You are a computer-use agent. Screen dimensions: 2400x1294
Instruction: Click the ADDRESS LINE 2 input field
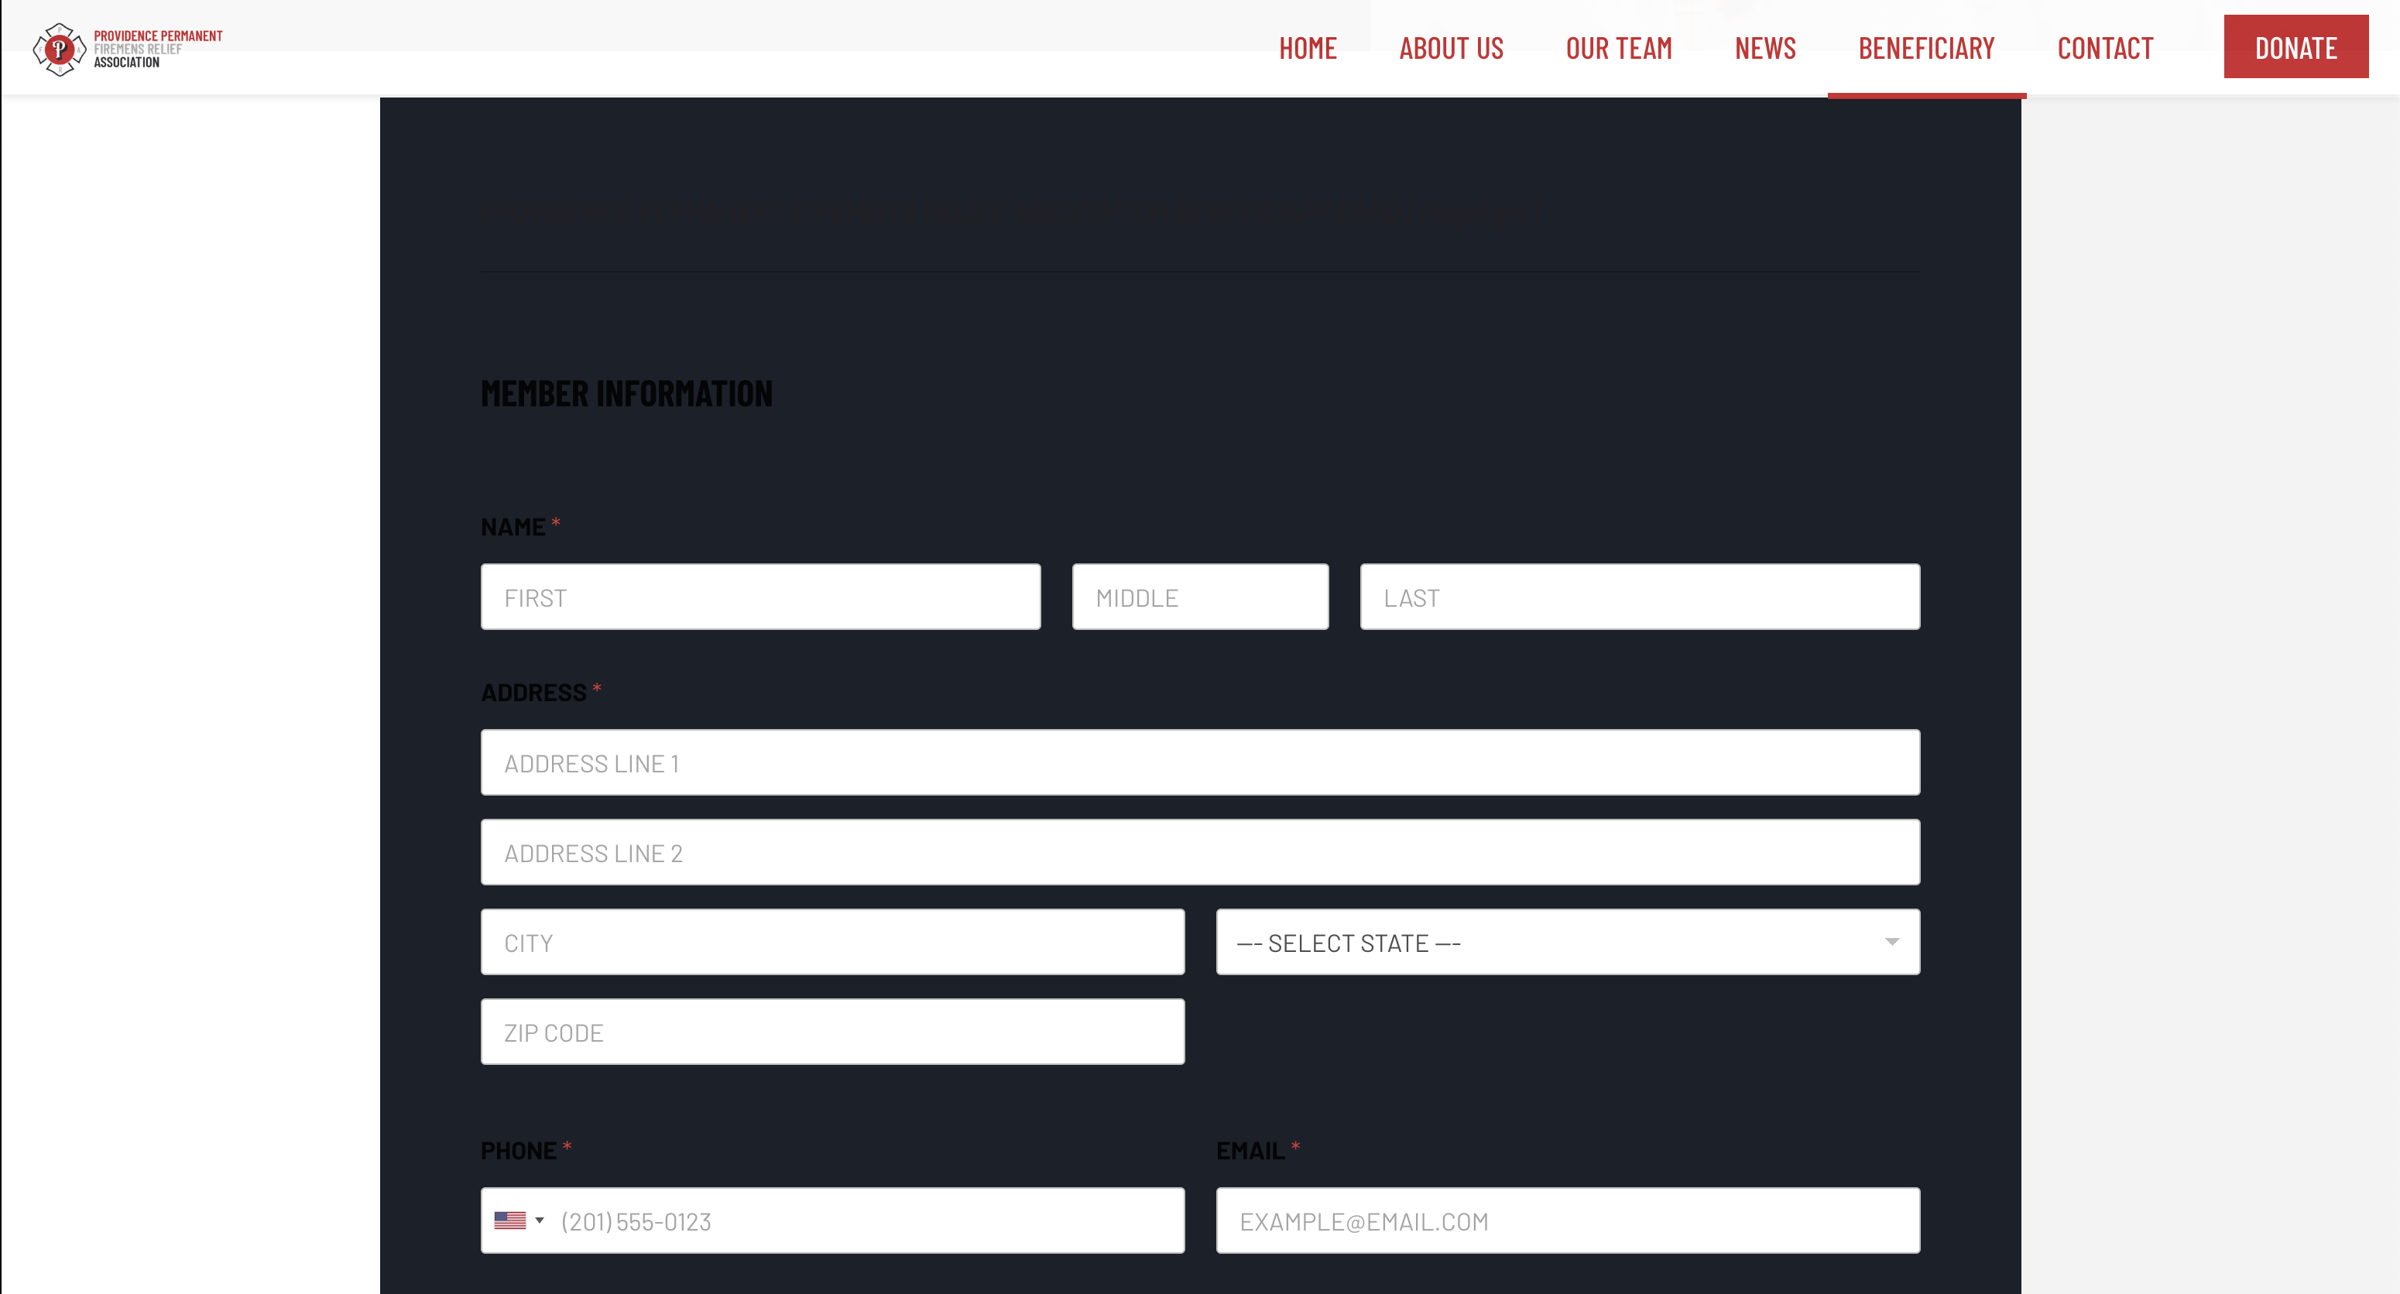[1200, 853]
